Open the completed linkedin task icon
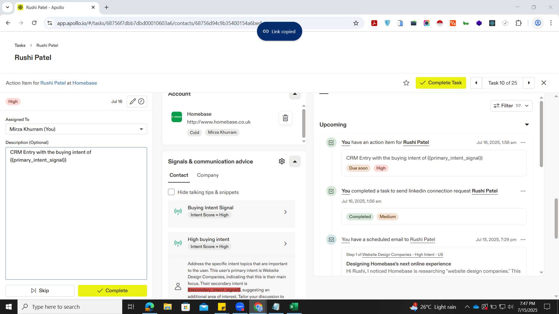The height and width of the screenshot is (314, 559). point(331,191)
